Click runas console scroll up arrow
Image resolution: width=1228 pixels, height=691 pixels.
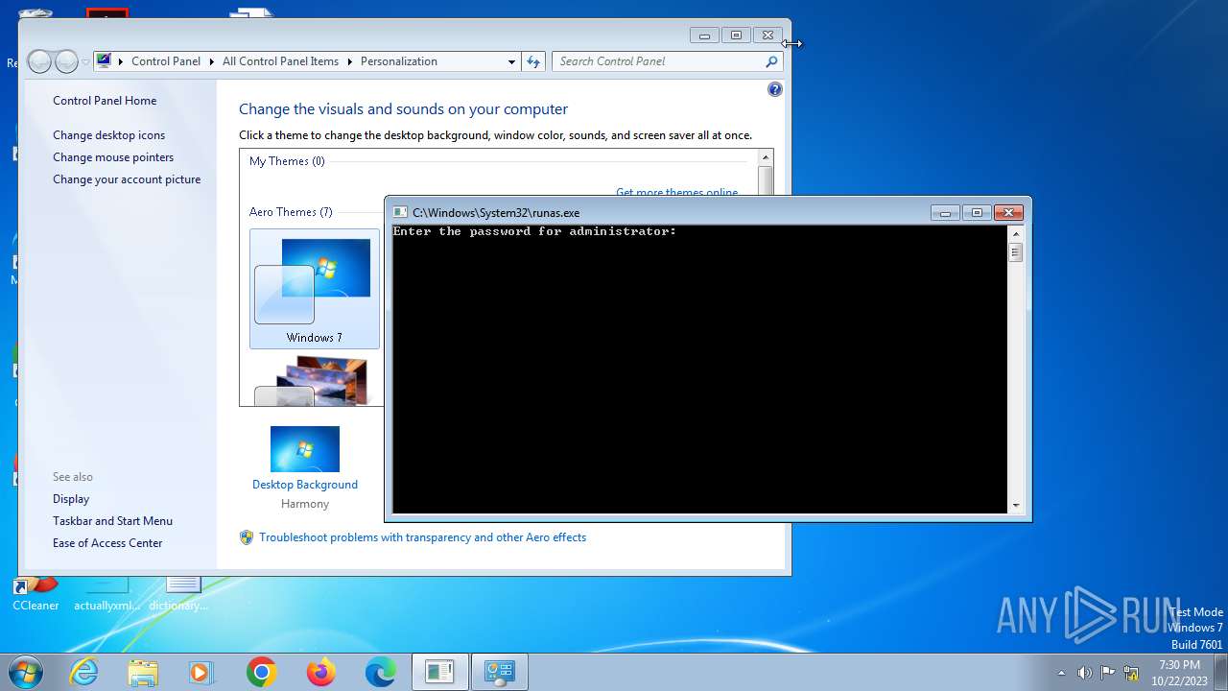1016,233
